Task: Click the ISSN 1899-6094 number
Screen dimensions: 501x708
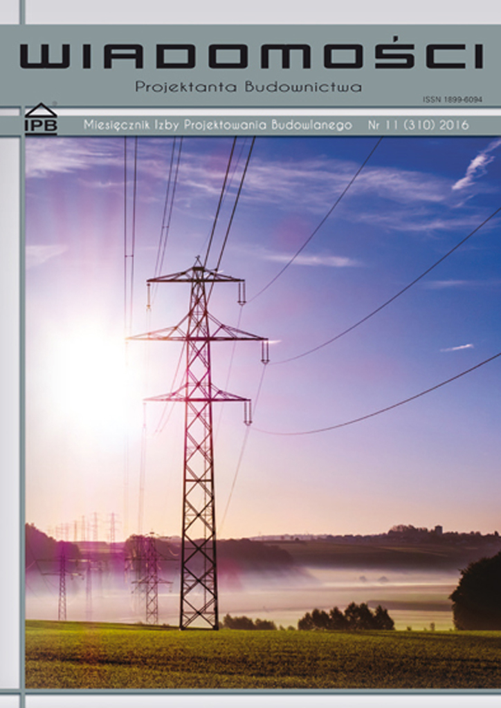Action: 452,100
